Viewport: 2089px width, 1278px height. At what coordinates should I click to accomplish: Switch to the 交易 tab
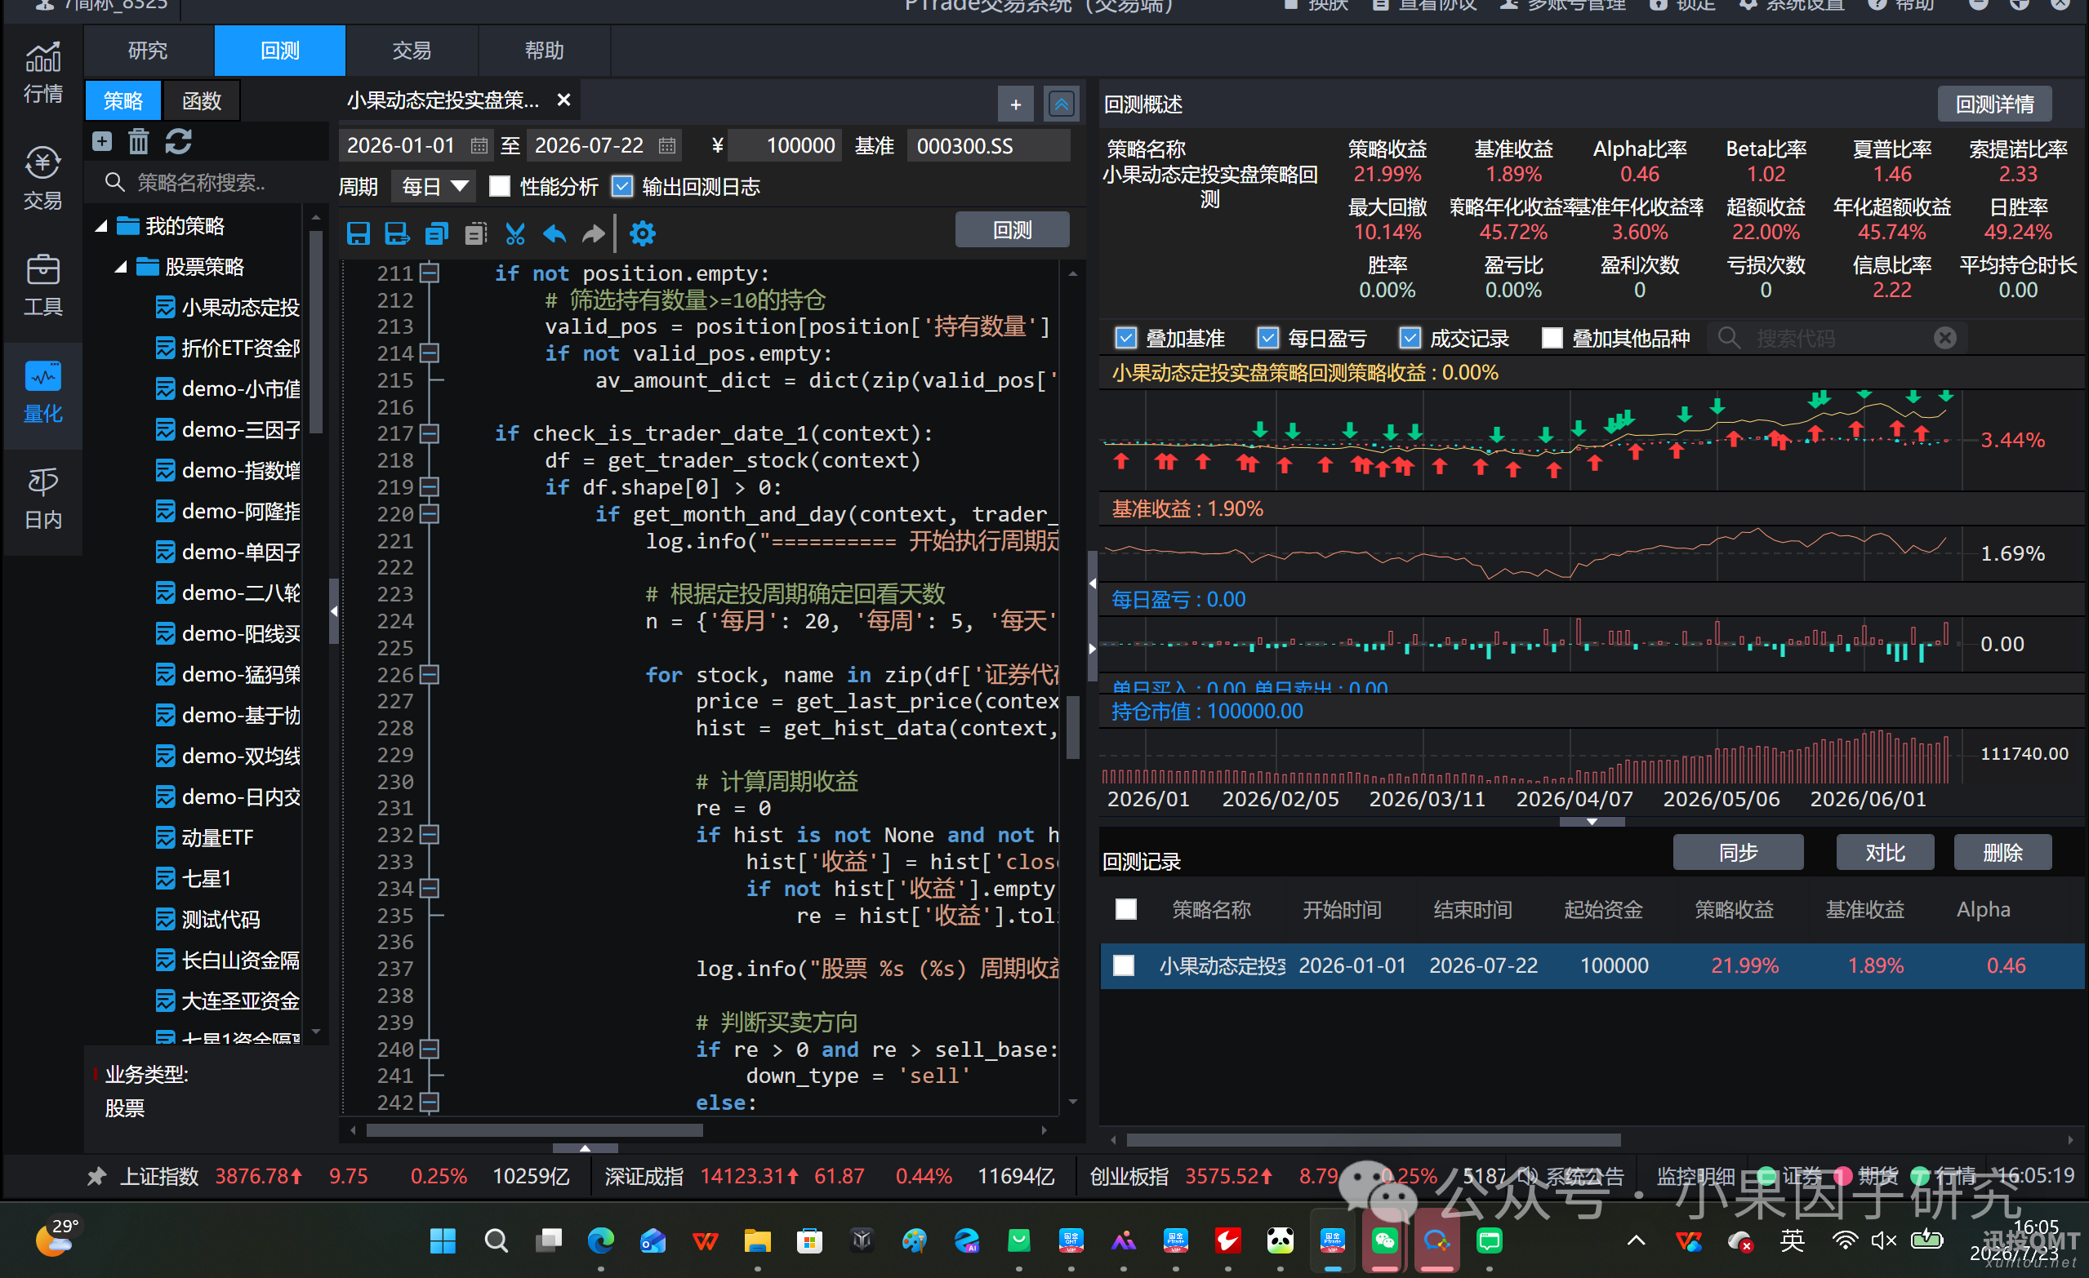pyautogui.click(x=412, y=50)
